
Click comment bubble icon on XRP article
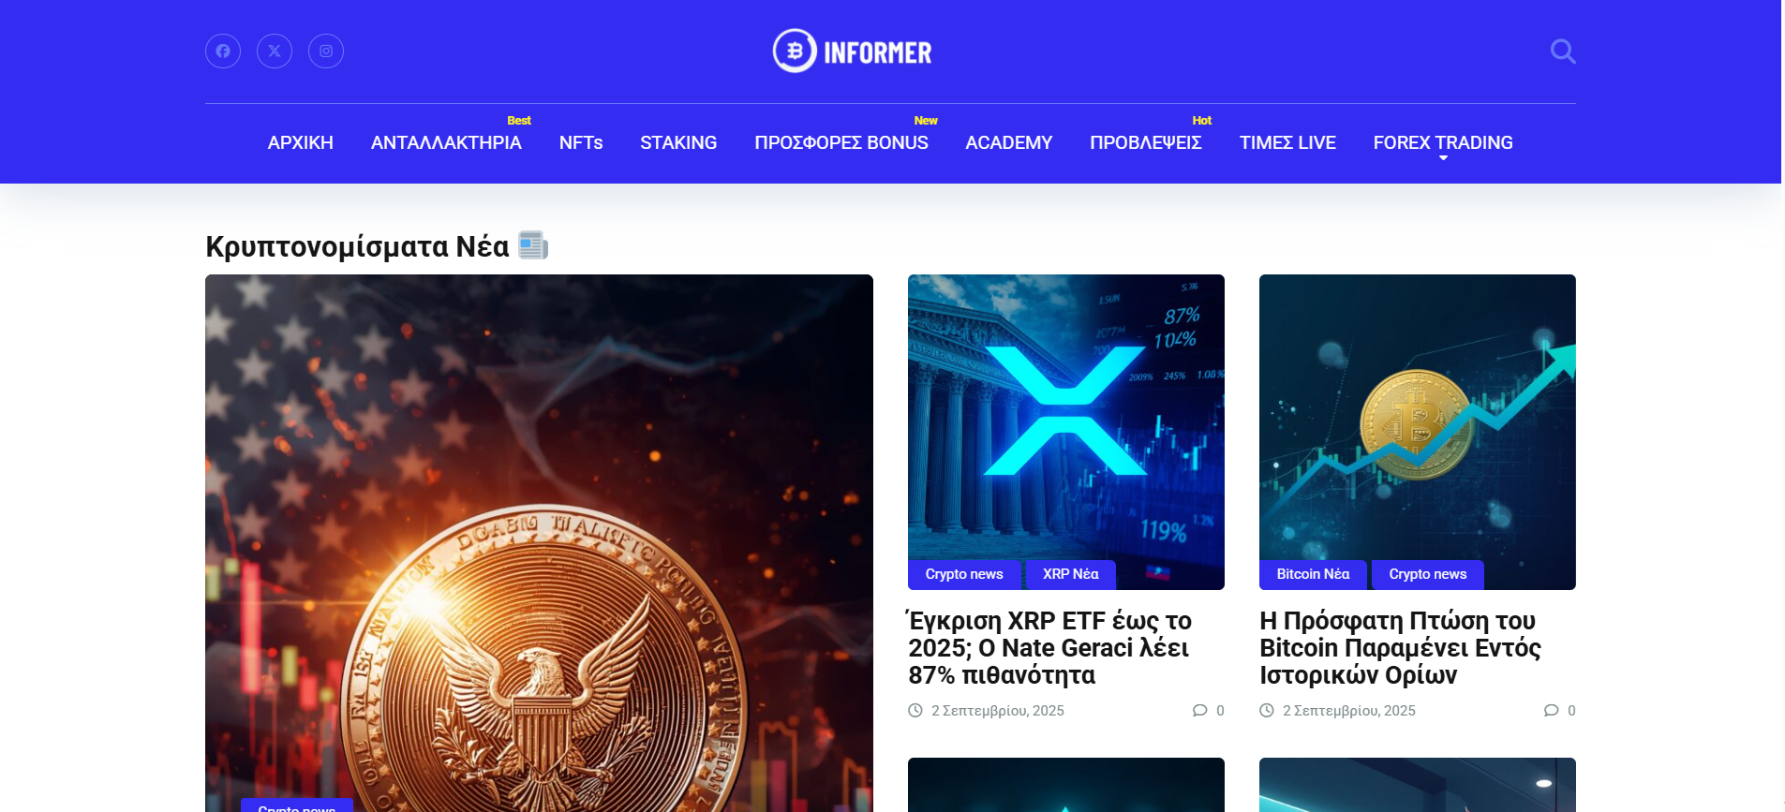coord(1199,710)
